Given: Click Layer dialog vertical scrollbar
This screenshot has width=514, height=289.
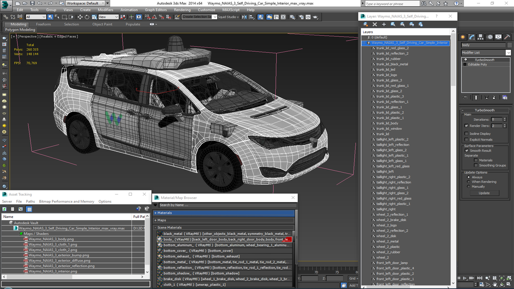Looking at the screenshot, I should click(453, 157).
